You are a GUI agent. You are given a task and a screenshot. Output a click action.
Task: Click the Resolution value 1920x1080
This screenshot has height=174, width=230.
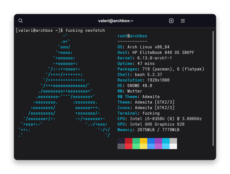click(x=158, y=80)
